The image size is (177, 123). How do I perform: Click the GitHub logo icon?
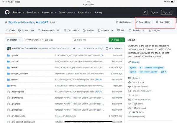tap(7, 12)
